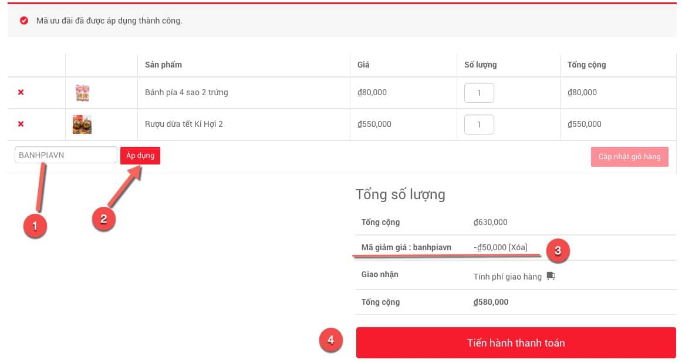Focus the quantity field for Rượu dừa

479,125
